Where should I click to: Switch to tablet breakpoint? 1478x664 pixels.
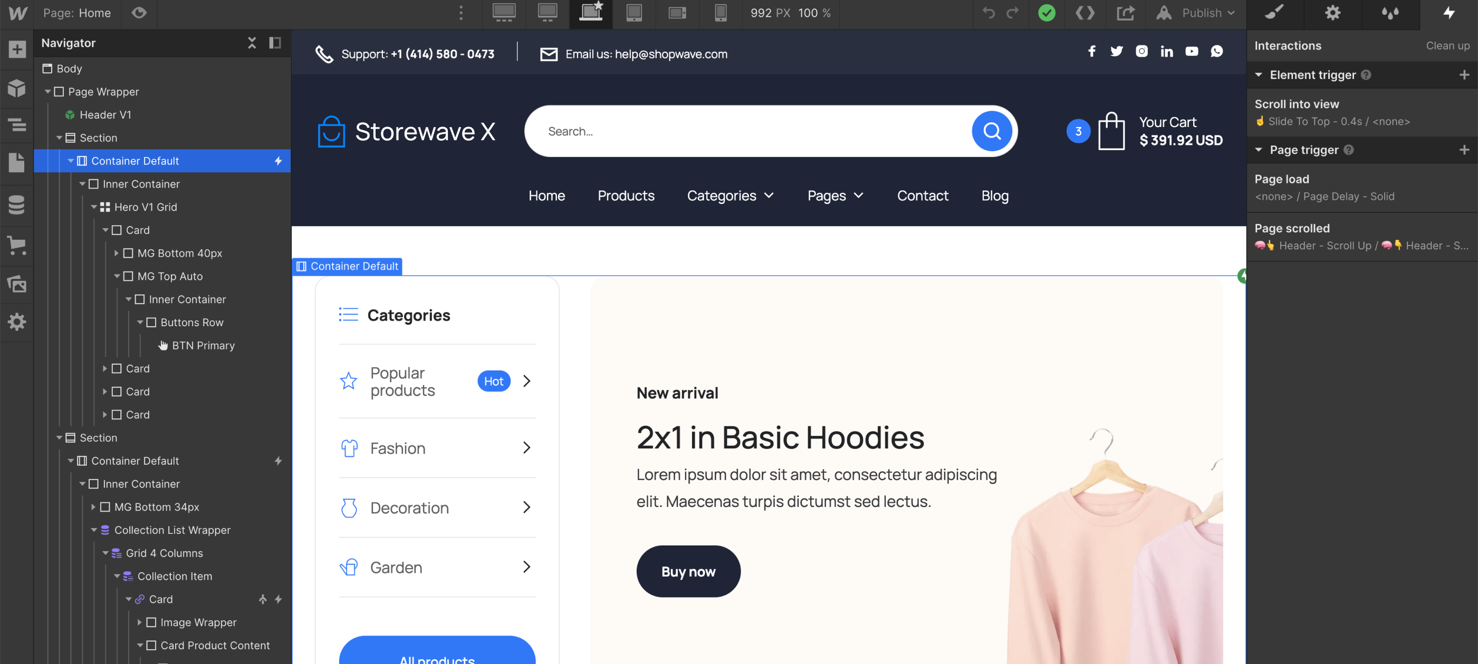(634, 13)
